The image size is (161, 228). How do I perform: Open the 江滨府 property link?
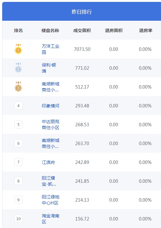point(48,162)
